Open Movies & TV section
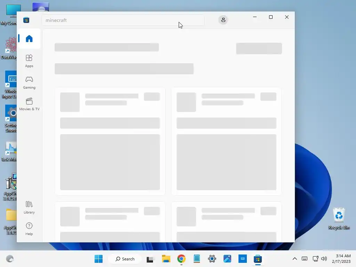This screenshot has width=356, height=267. [x=29, y=104]
